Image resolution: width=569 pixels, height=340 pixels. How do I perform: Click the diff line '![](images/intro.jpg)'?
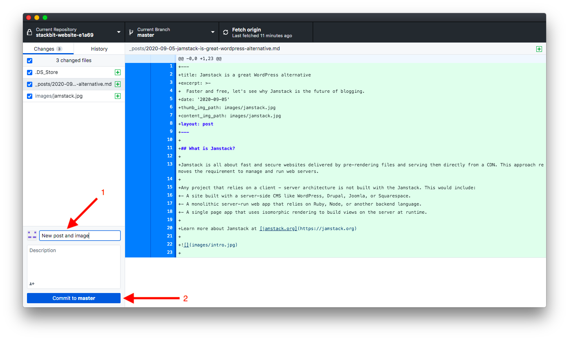click(208, 245)
